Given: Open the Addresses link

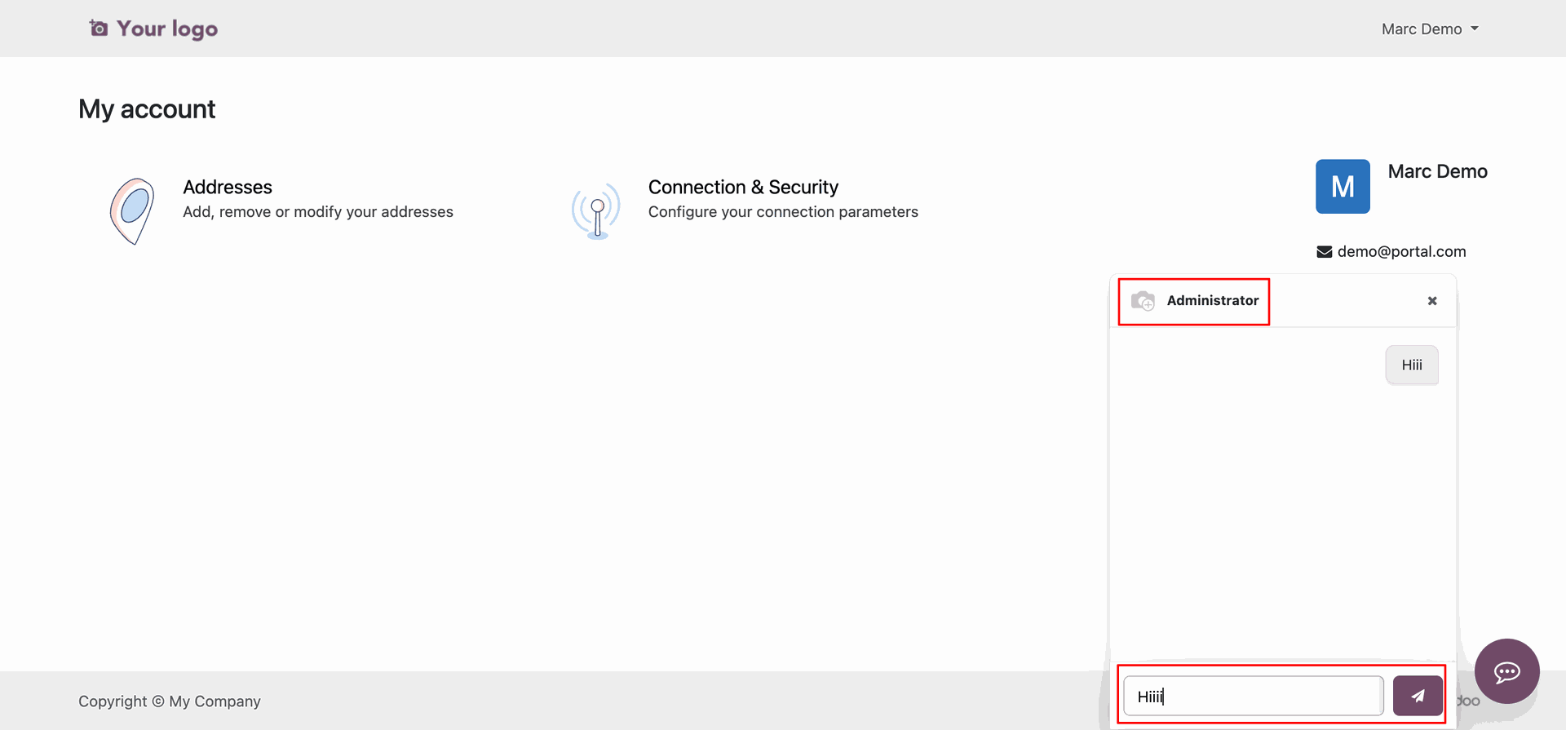Looking at the screenshot, I should coord(228,187).
